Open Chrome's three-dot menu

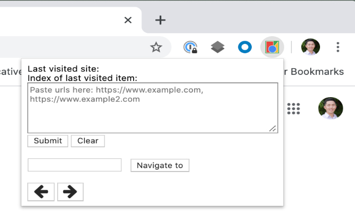[x=338, y=48]
